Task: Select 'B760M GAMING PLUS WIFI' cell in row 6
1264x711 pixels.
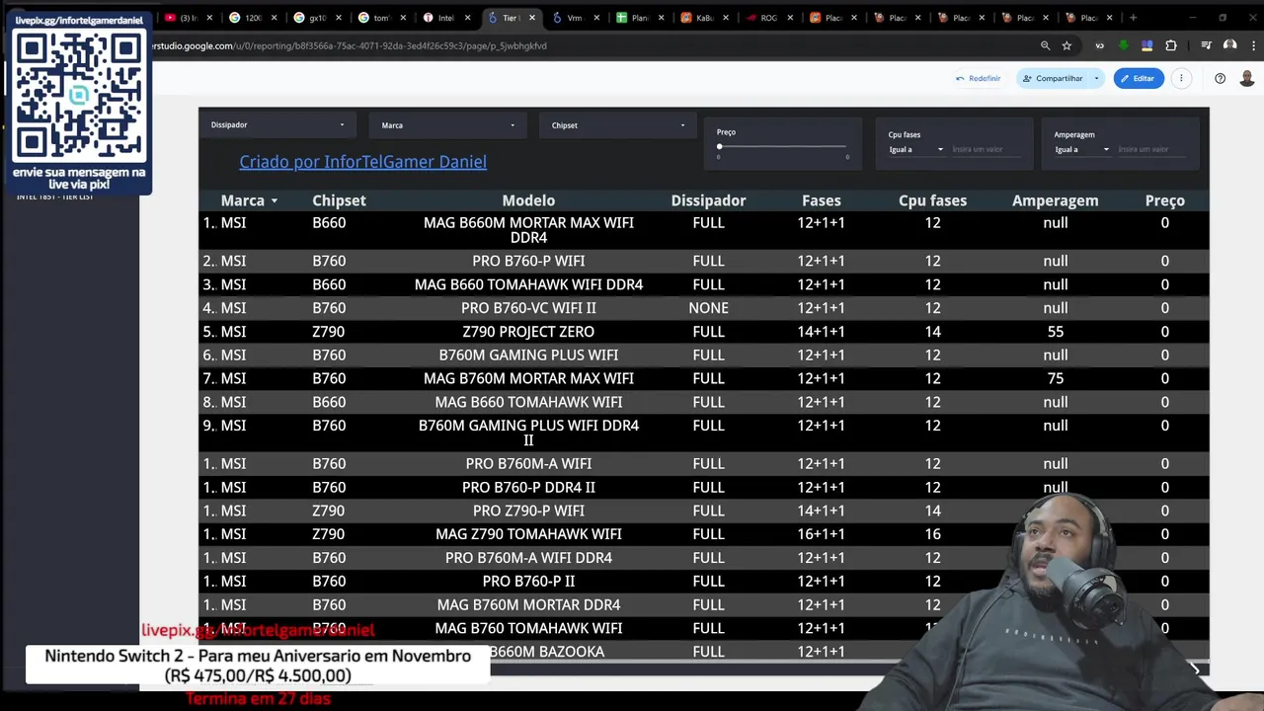Action: [x=528, y=355]
